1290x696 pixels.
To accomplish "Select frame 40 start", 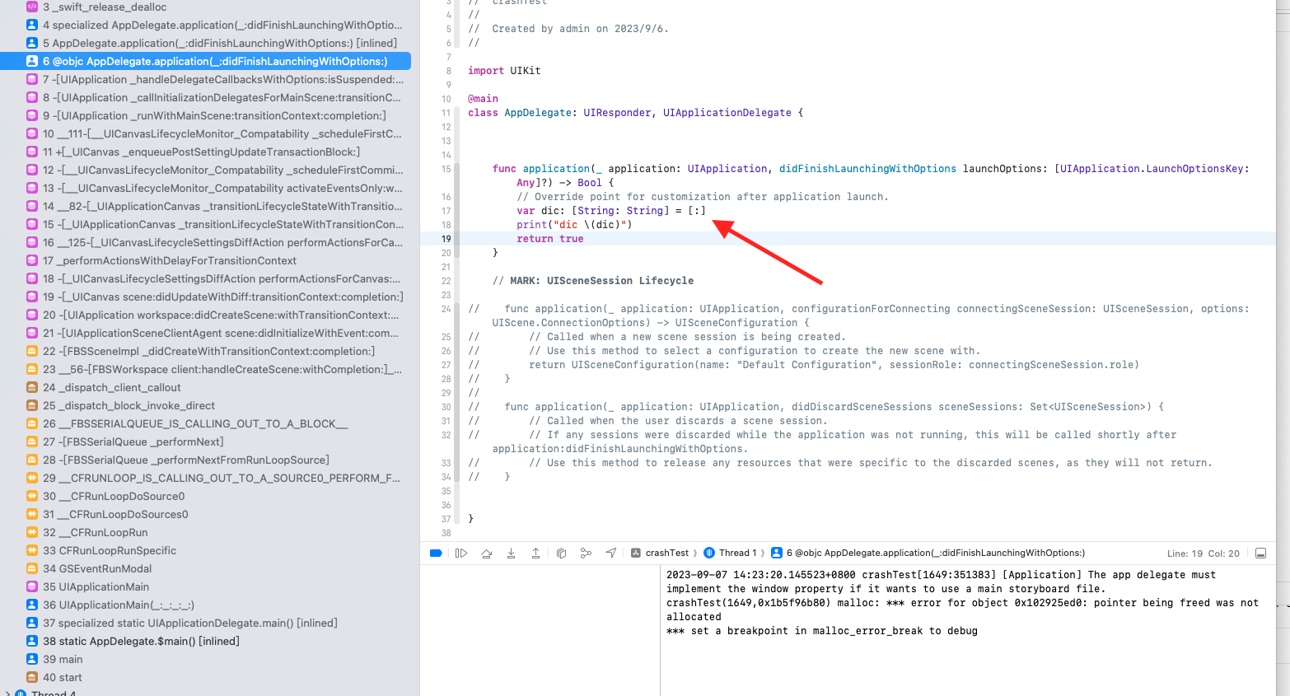I will pos(206,677).
